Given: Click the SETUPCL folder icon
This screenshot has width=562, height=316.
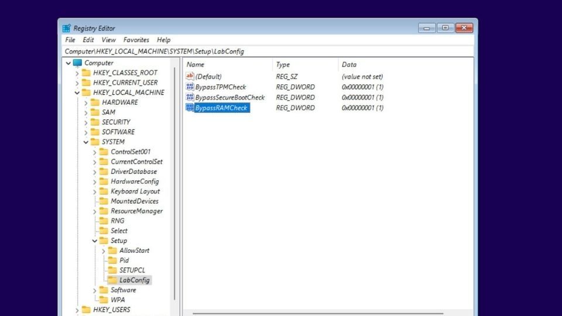Looking at the screenshot, I should pos(112,270).
